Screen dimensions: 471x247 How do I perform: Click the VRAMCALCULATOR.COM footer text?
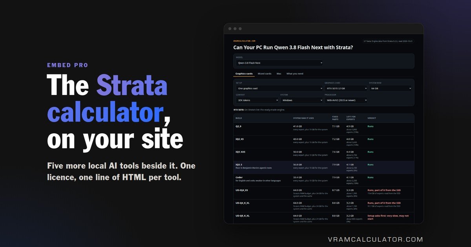coord(375,239)
